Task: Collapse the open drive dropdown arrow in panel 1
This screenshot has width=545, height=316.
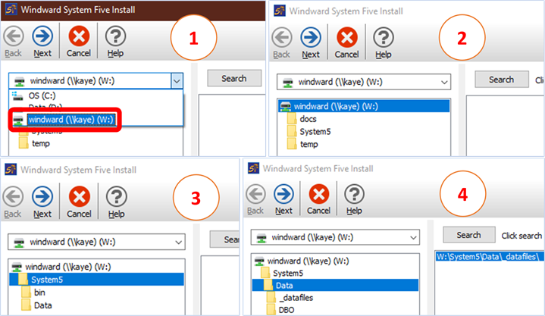Action: tap(177, 81)
